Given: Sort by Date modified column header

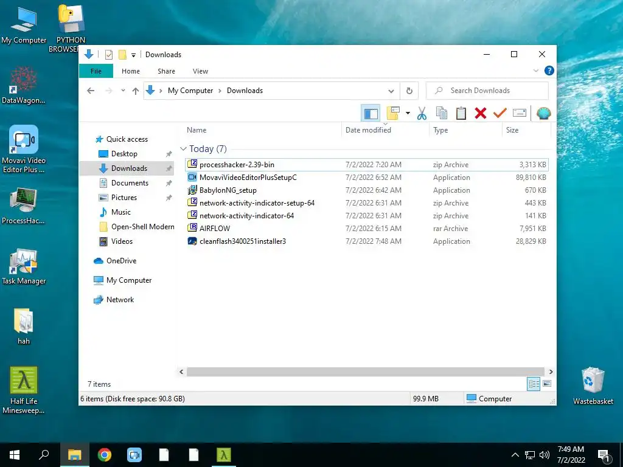Looking at the screenshot, I should [x=385, y=130].
